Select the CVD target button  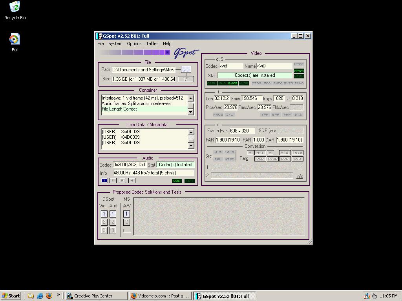pos(298,159)
